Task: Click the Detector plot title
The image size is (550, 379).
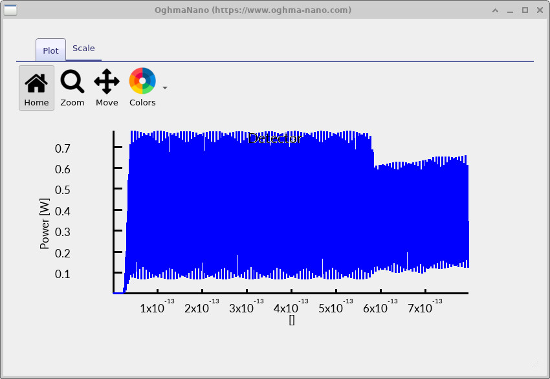Action: (x=275, y=138)
